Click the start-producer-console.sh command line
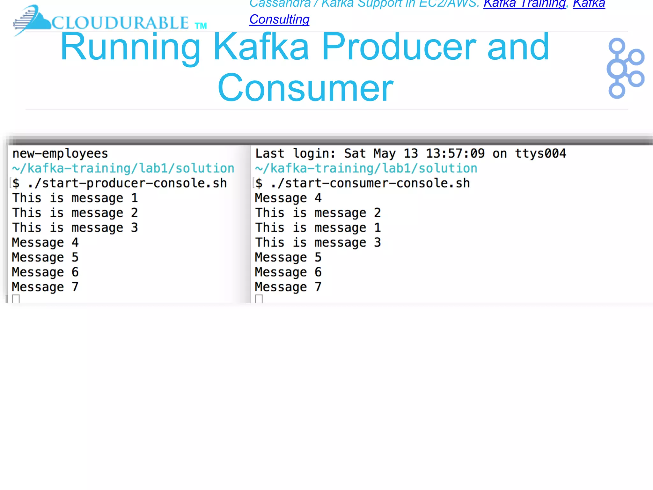Image resolution: width=653 pixels, height=490 pixels. pyautogui.click(x=127, y=183)
